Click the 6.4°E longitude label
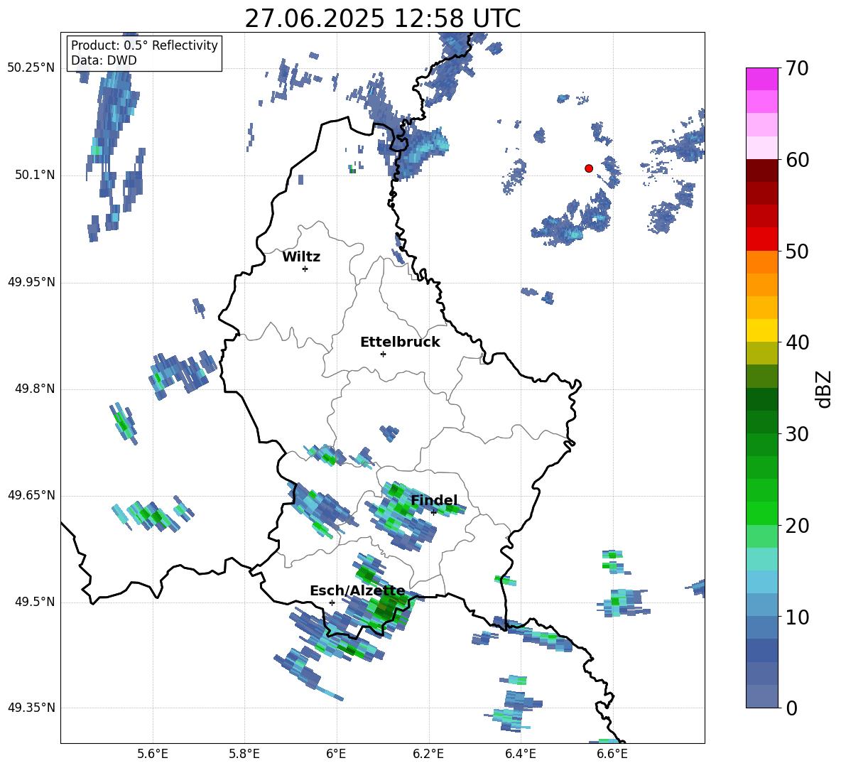 point(520,754)
